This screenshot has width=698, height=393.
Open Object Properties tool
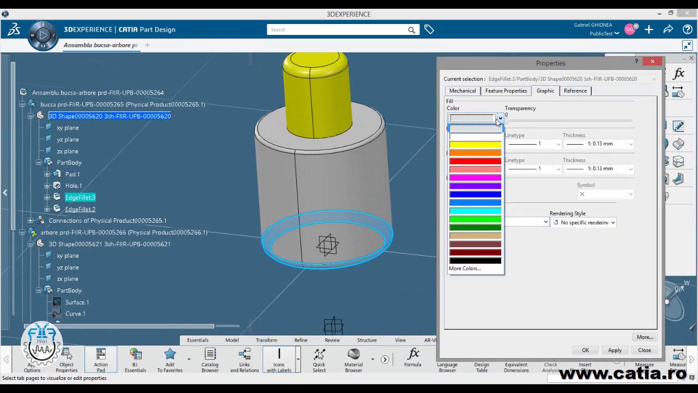tap(67, 361)
